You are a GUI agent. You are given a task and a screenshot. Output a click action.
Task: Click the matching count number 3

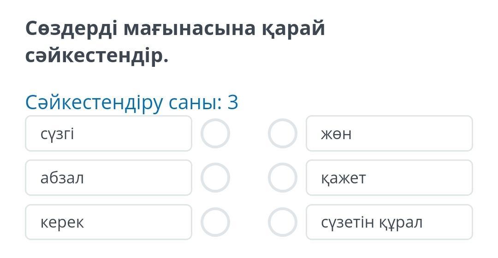233,102
